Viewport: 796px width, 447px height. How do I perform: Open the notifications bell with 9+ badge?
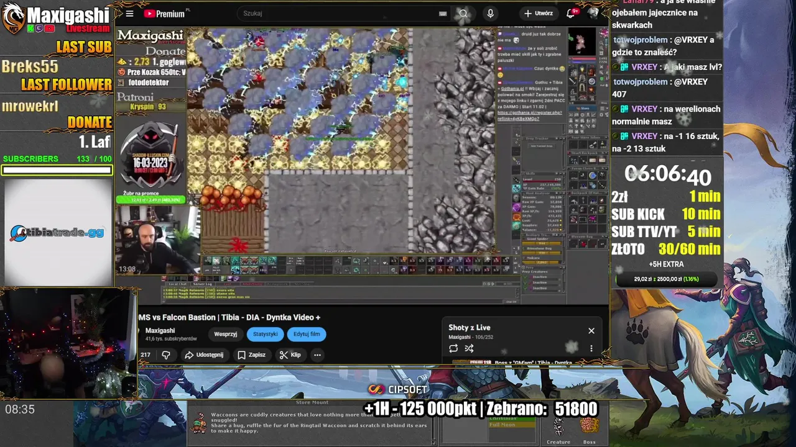[571, 13]
